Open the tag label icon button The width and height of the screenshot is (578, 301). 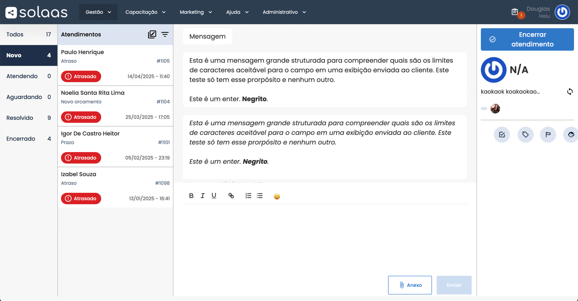coord(525,135)
